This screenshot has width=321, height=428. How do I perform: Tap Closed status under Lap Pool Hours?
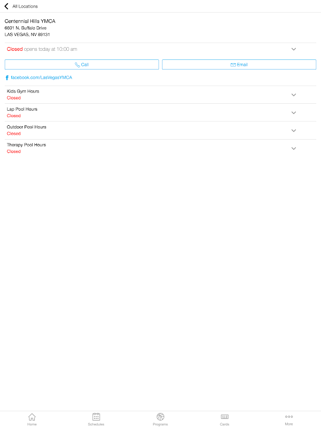pos(14,116)
